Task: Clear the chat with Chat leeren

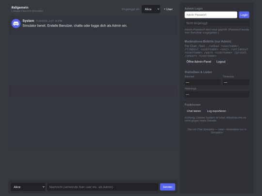Action: point(194,111)
